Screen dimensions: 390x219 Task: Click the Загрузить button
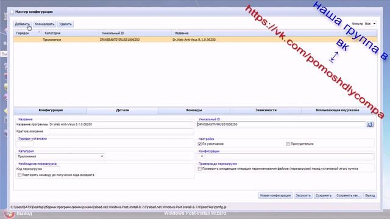(303, 195)
